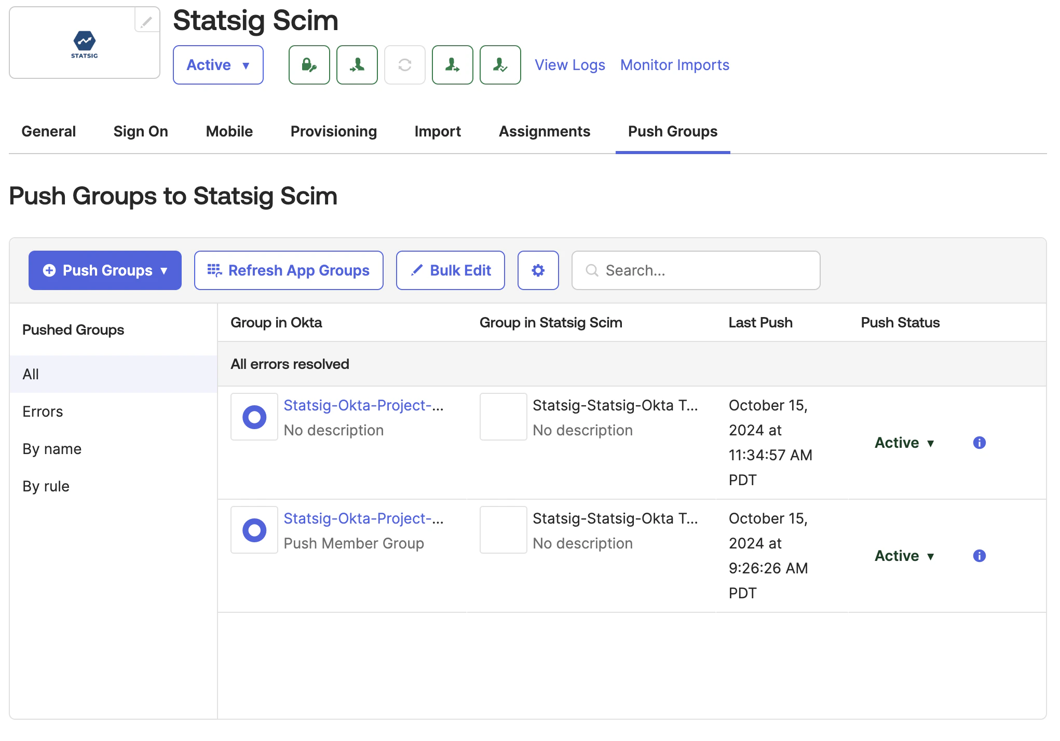The image size is (1060, 741).
Task: Click Refresh App Groups
Action: pyautogui.click(x=289, y=270)
